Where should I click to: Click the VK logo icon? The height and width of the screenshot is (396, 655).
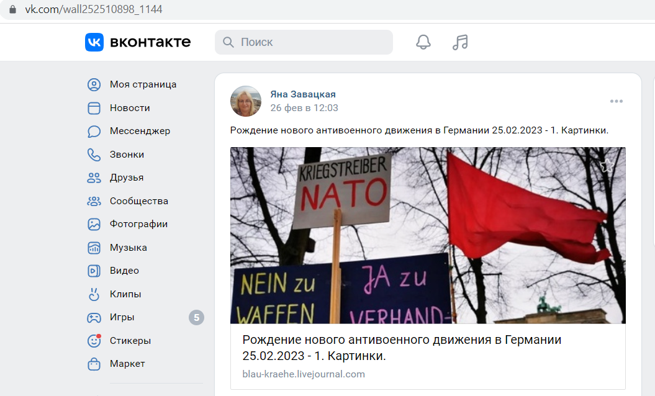point(94,42)
